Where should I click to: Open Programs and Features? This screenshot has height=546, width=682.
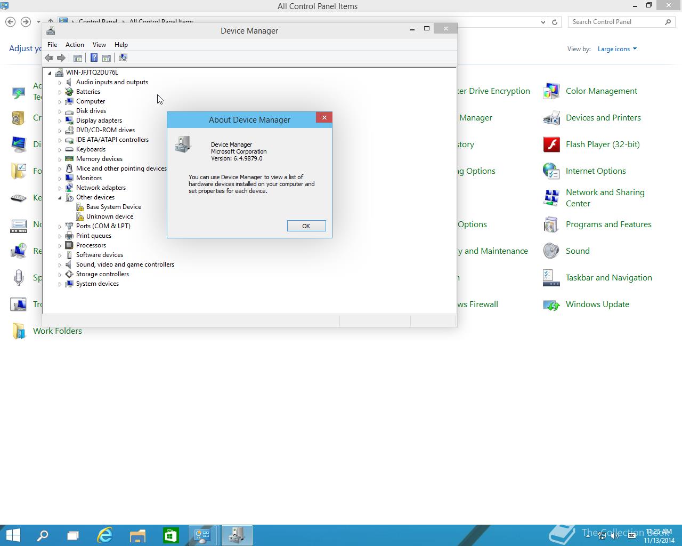tap(608, 224)
